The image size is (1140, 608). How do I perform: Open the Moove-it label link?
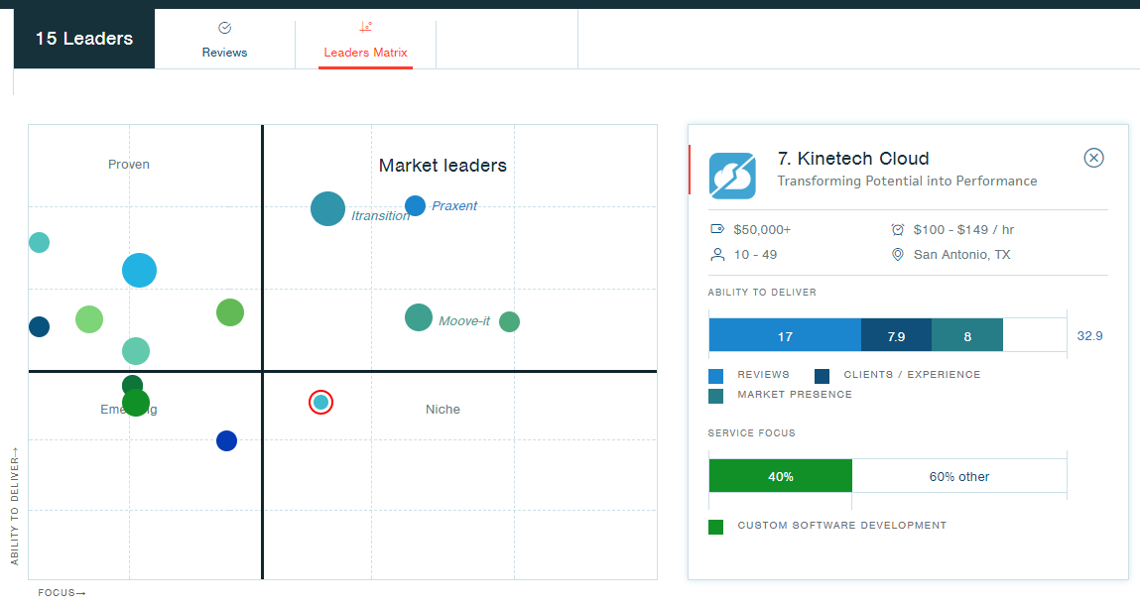(x=464, y=321)
